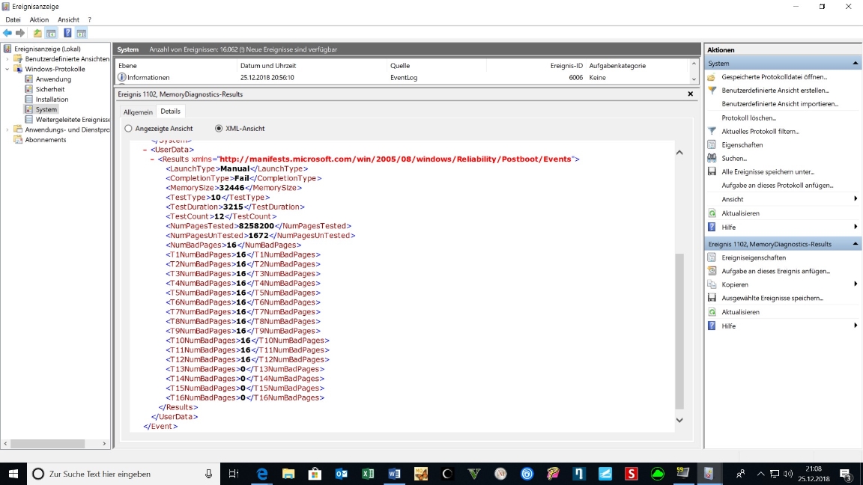Image resolution: width=863 pixels, height=485 pixels.
Task: Collapse the System actions section
Action: tap(856, 63)
